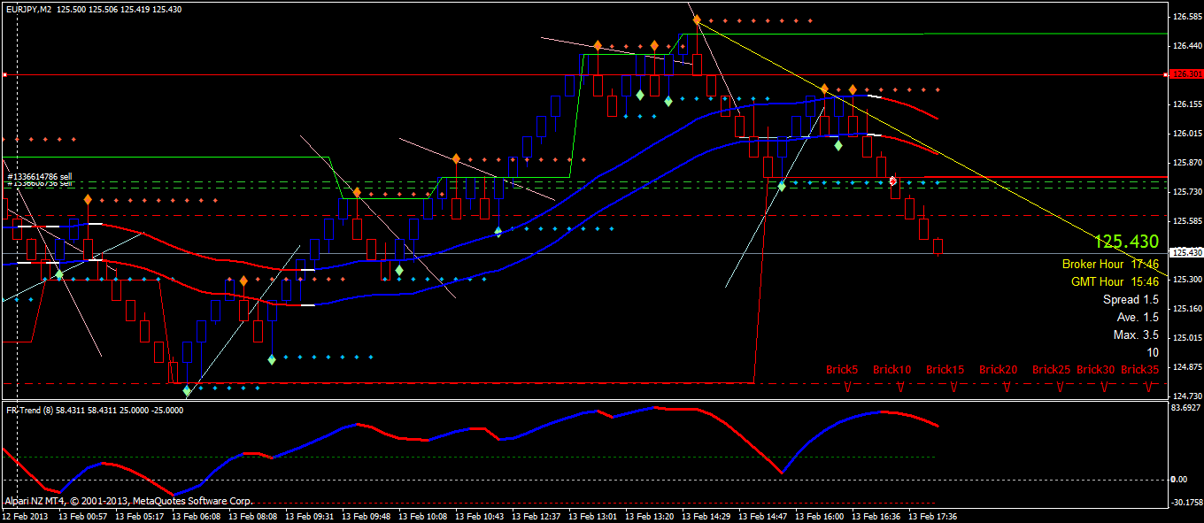This screenshot has height=523, width=1204.
Task: Click the Ave. 1.5 readout
Action: pos(1138,317)
